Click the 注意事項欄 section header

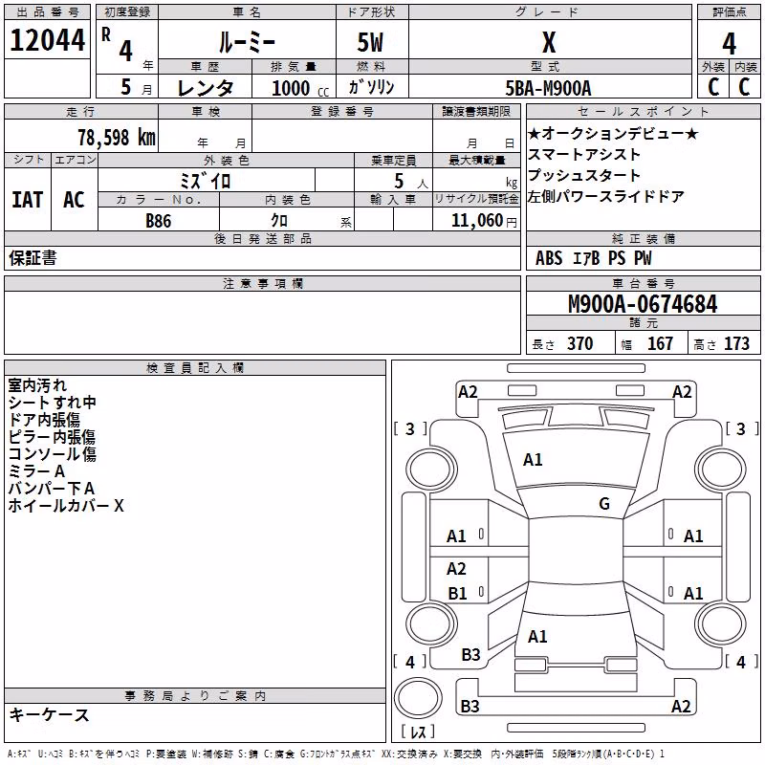click(262, 283)
